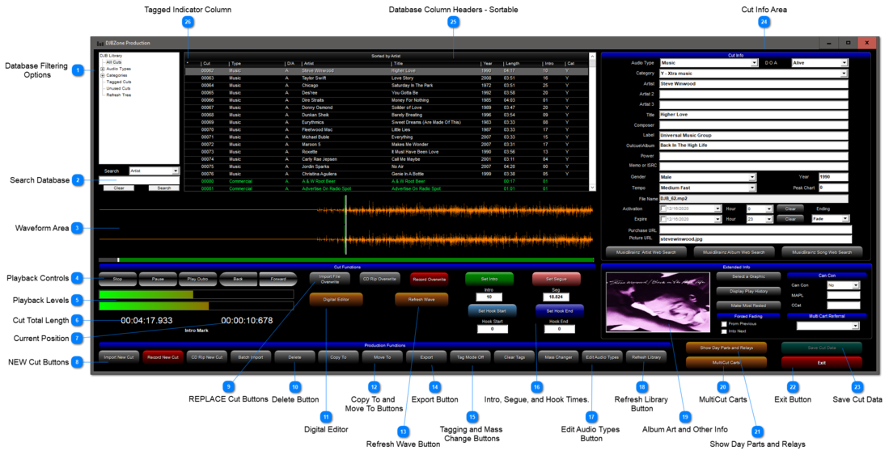This screenshot has width=889, height=455.
Task: Stop playback with Stop button
Action: click(x=117, y=279)
